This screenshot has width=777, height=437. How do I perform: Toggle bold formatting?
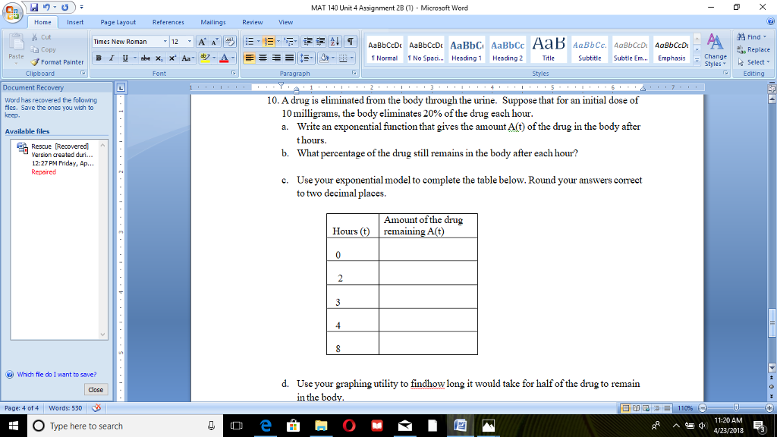tap(99, 58)
